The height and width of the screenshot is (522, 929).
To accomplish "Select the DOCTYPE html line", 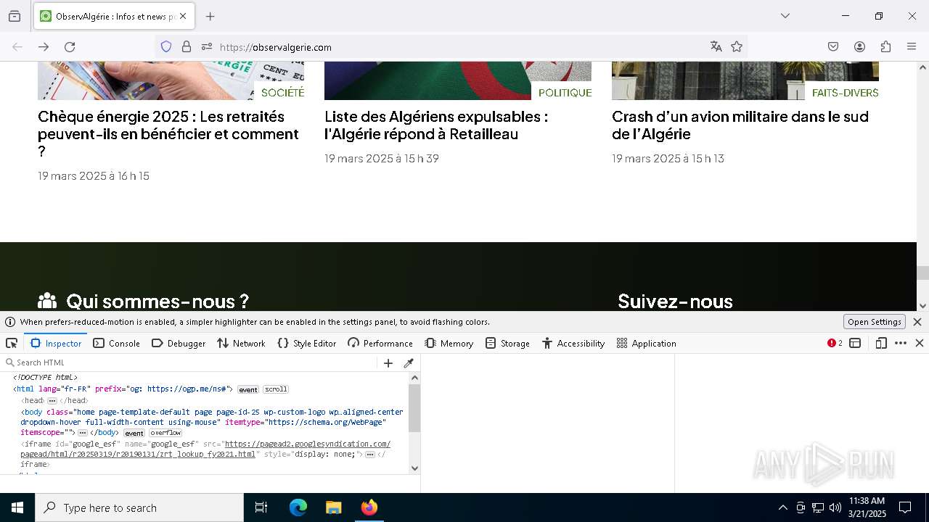I will tap(45, 377).
